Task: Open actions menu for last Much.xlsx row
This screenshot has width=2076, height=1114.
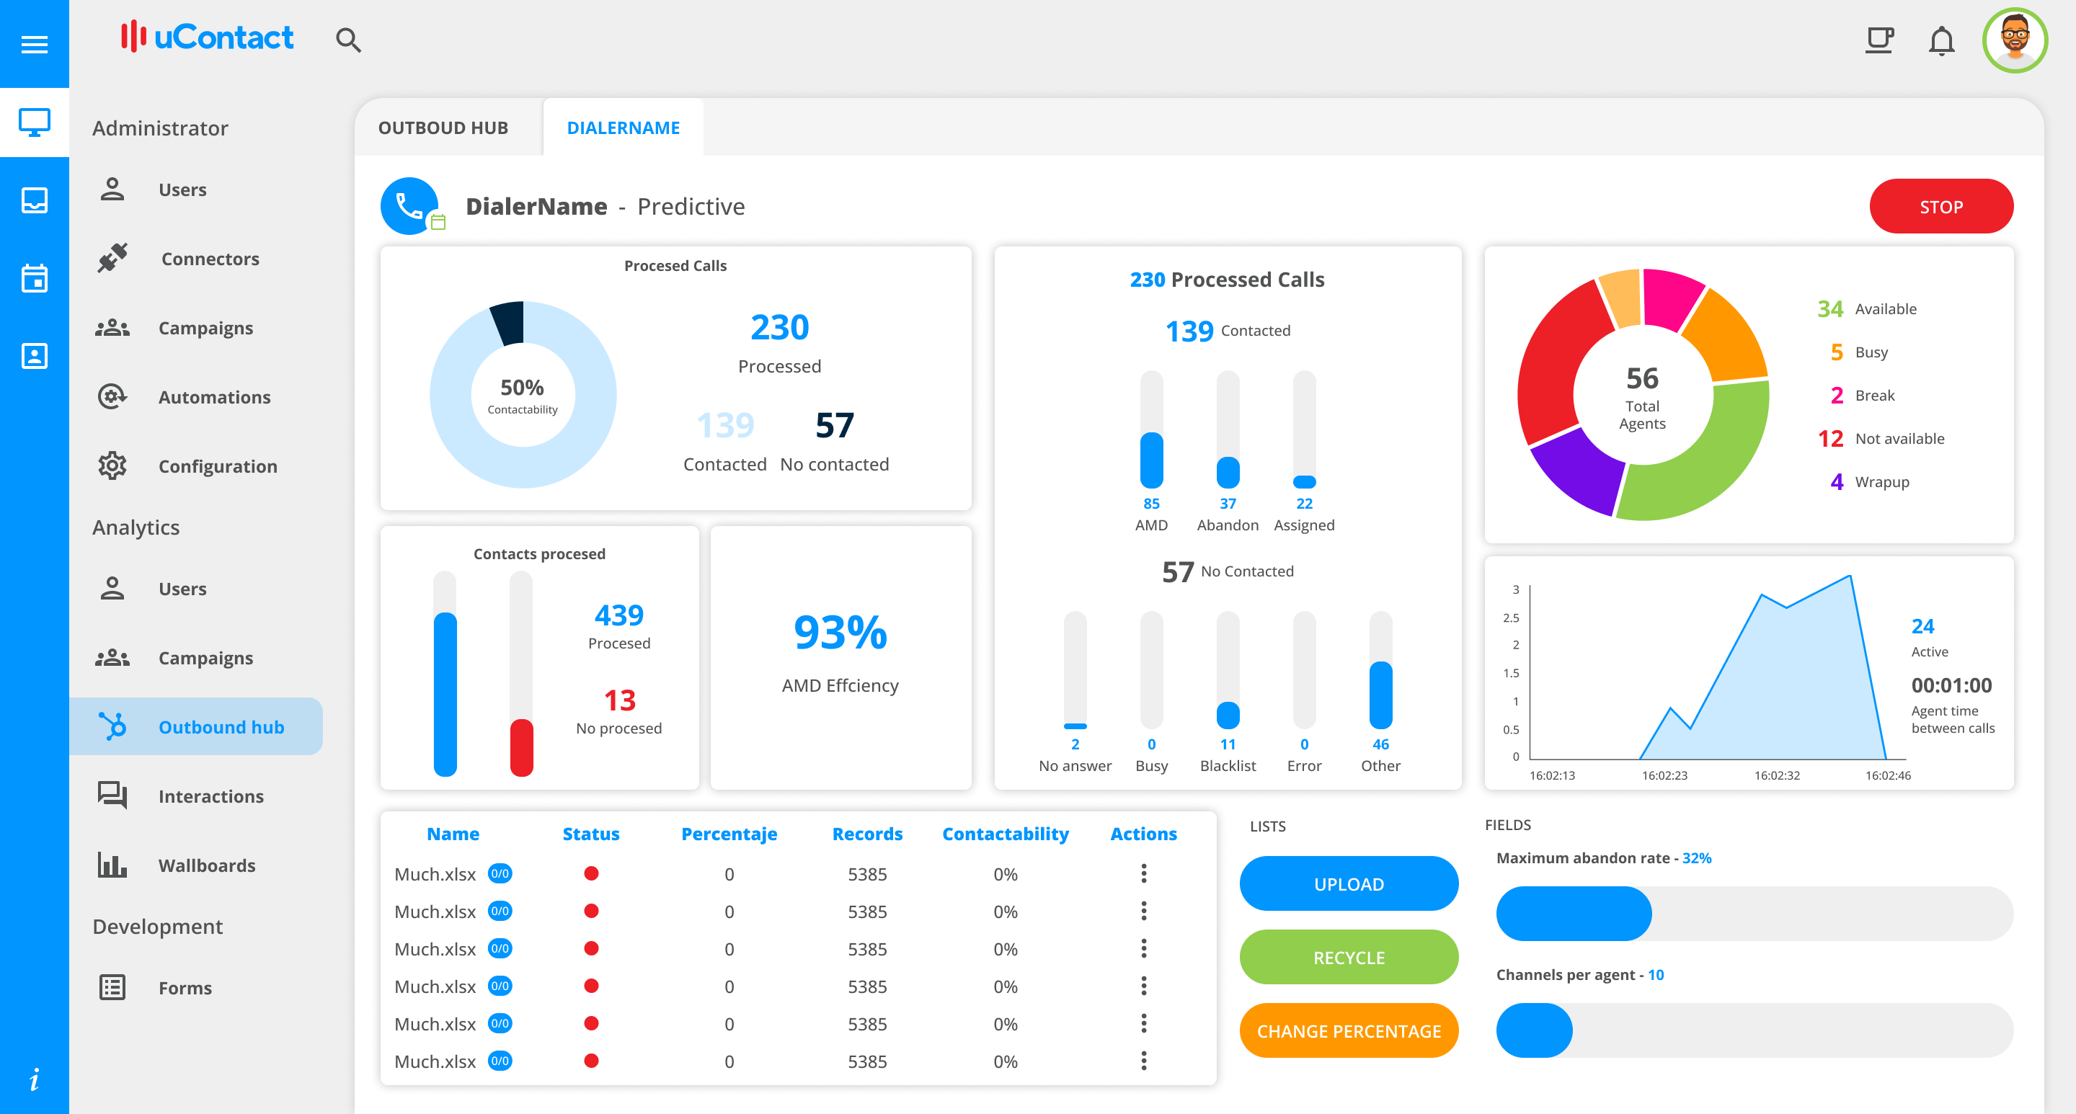Action: [x=1143, y=1061]
